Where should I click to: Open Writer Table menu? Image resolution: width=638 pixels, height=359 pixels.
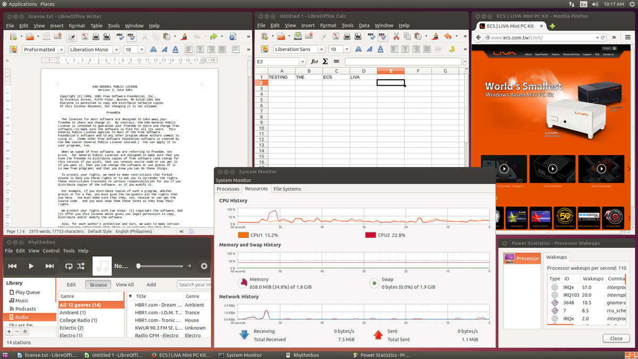pos(96,26)
